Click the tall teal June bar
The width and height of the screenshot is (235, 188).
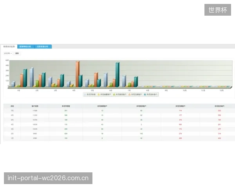[x=117, y=75]
